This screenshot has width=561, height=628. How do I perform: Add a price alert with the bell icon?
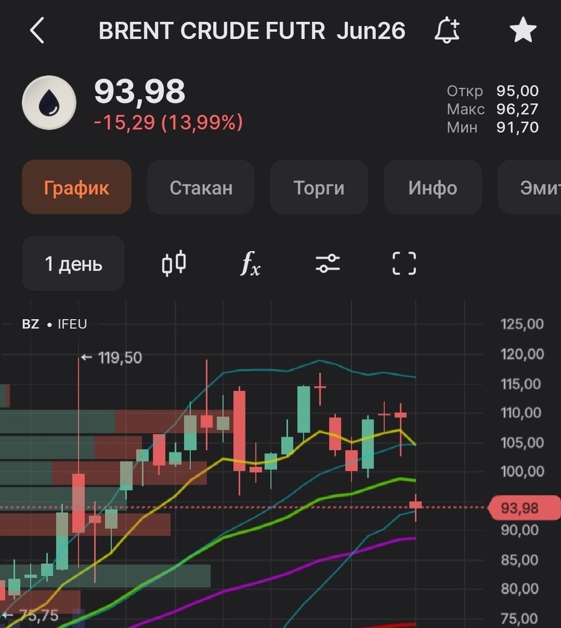tap(446, 30)
